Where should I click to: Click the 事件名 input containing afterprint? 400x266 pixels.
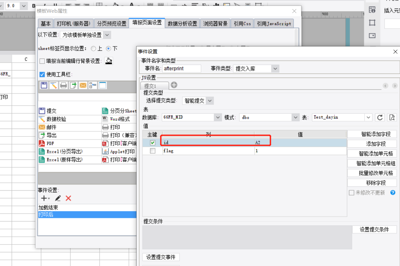pos(181,69)
